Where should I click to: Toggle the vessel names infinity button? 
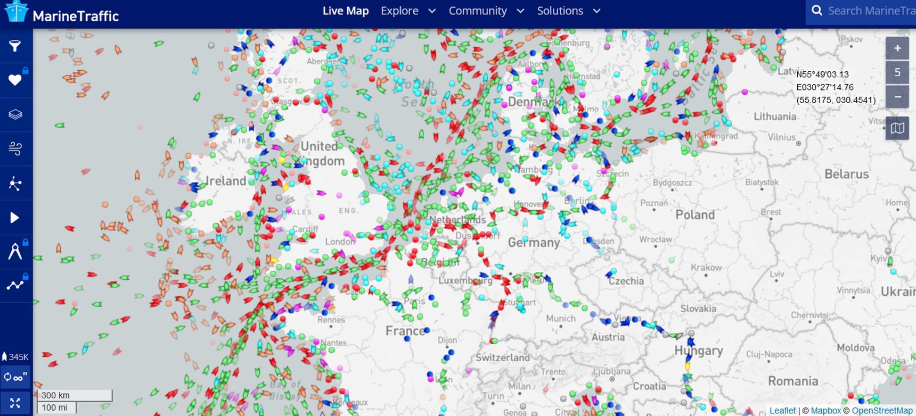(15, 377)
